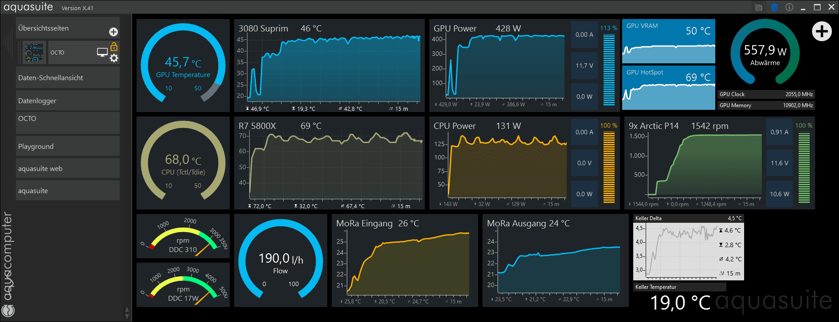The width and height of the screenshot is (839, 322).
Task: Open the OCTO device section
Action: [68, 123]
